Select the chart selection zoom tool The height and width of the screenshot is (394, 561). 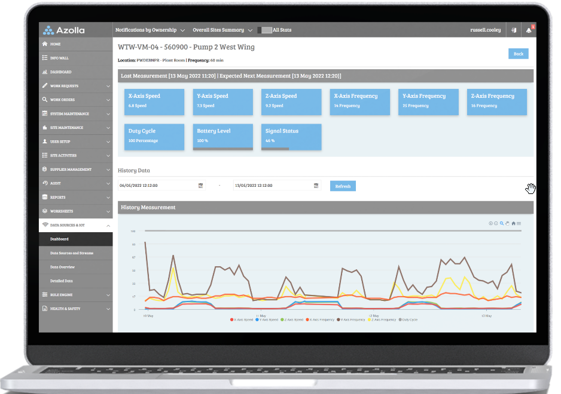[502, 223]
